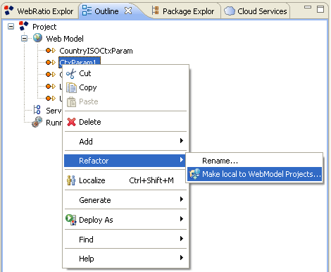
Task: Click the Web Model globe icon
Action: click(37, 38)
